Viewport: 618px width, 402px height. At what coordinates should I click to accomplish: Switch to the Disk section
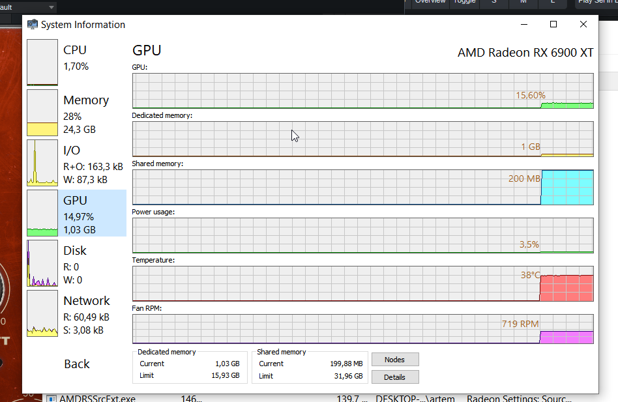(75, 250)
